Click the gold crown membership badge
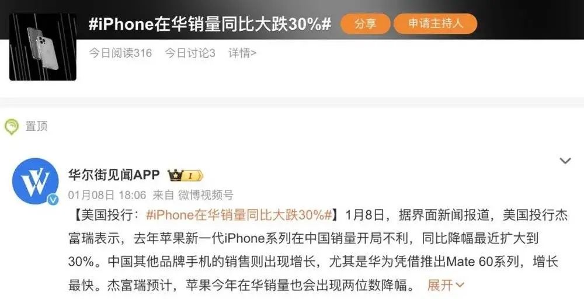The height and width of the screenshot is (299, 584). 185,175
